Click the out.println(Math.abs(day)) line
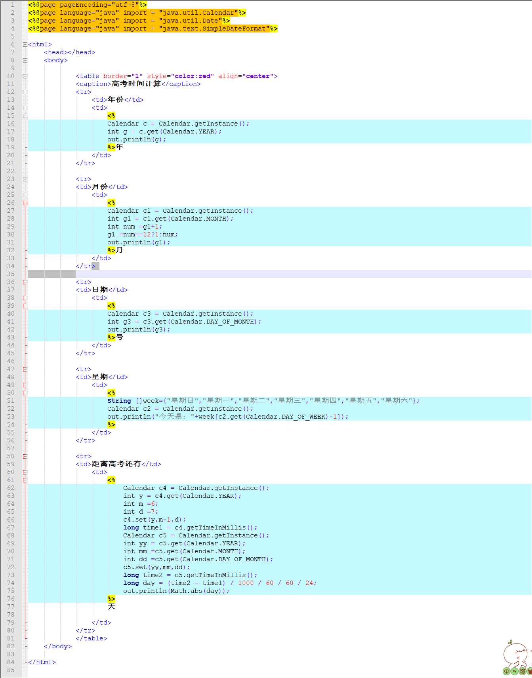 [177, 591]
